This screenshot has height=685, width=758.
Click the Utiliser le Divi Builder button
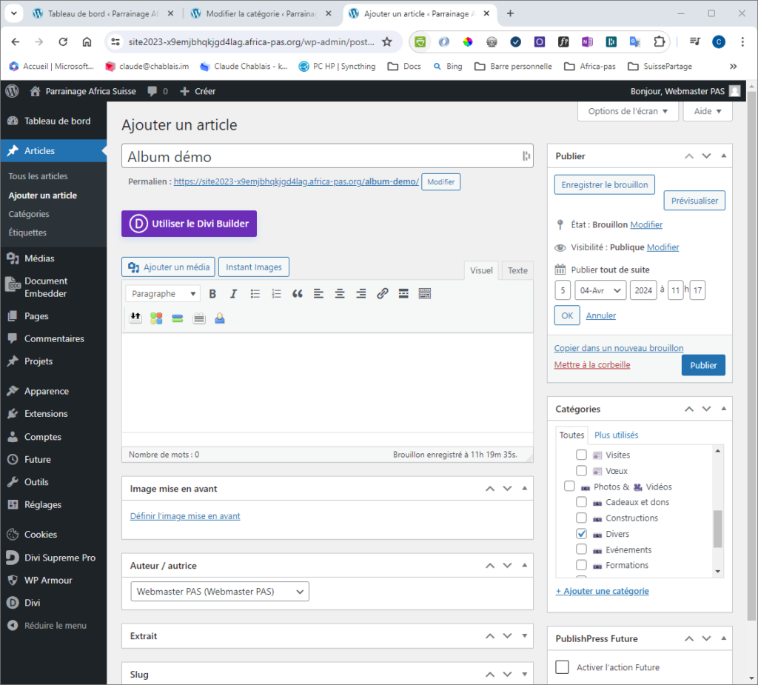tap(189, 224)
